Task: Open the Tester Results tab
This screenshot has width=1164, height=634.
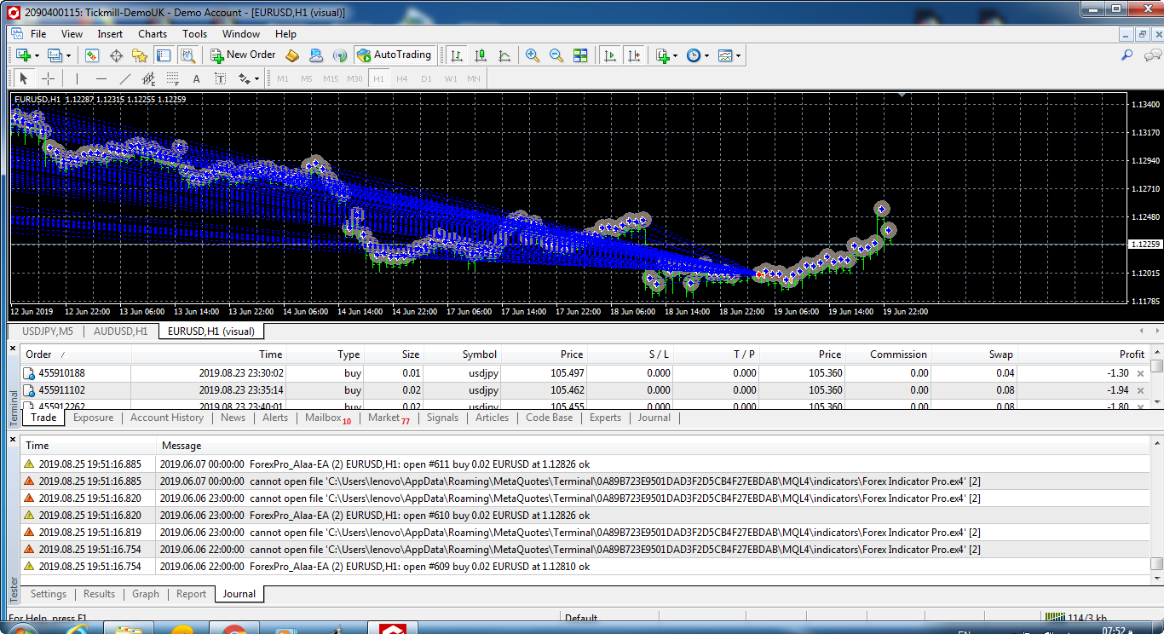Action: [x=99, y=594]
